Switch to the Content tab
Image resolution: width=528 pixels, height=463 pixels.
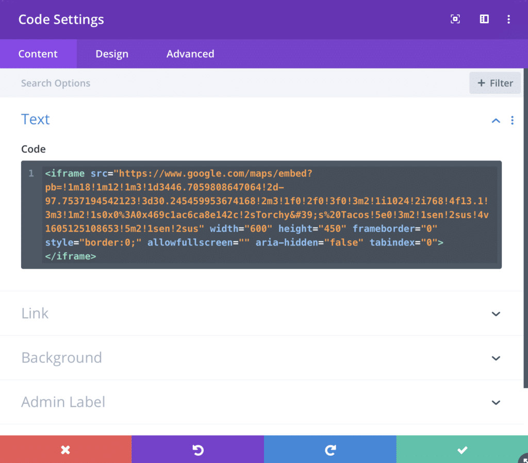tap(38, 54)
